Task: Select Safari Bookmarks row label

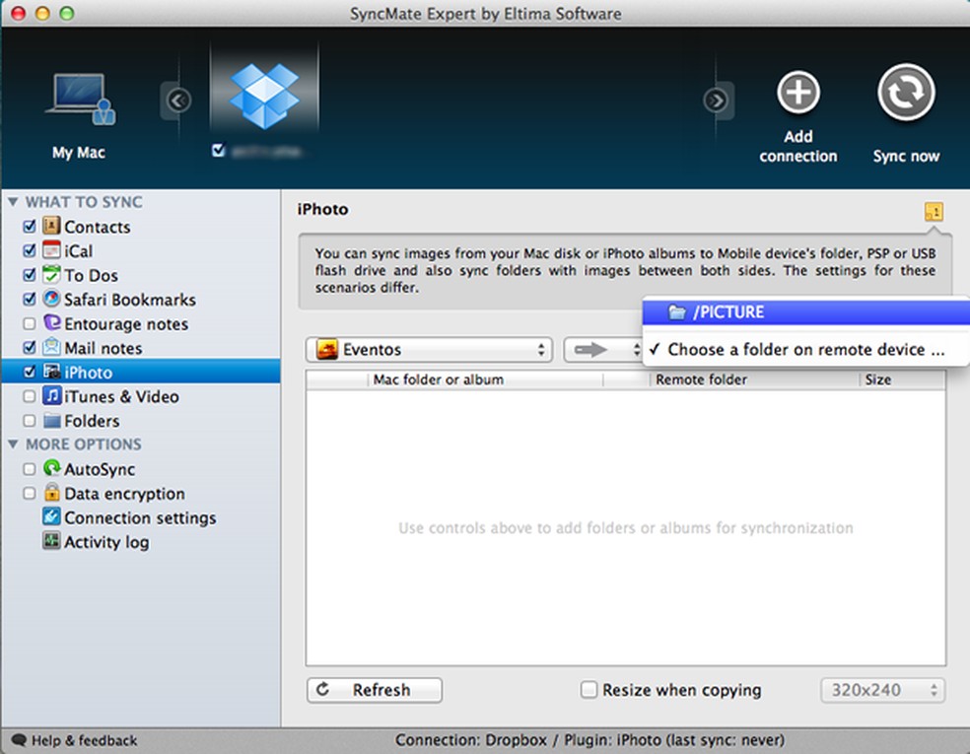Action: point(130,300)
